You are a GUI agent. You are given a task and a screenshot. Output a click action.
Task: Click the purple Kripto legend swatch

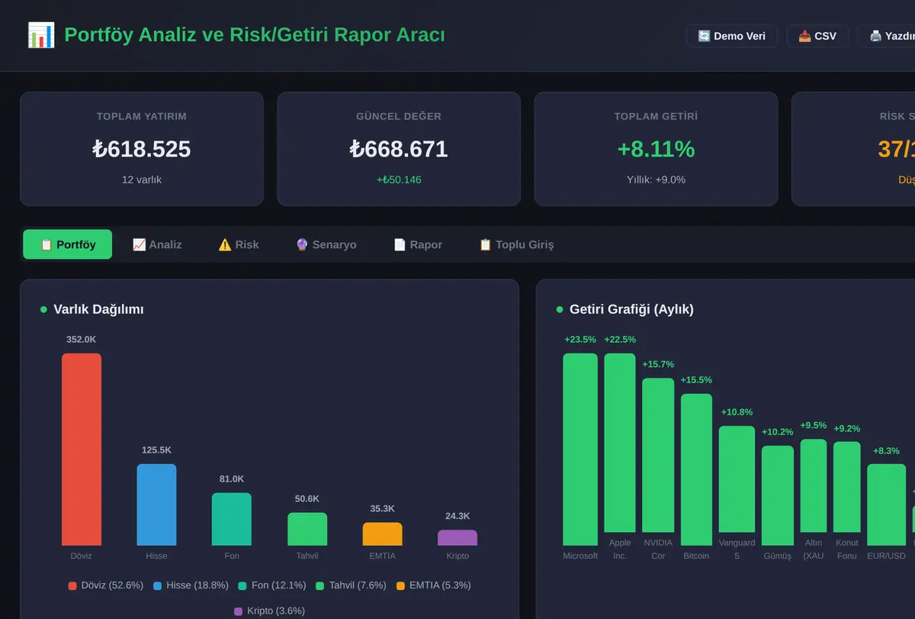pyautogui.click(x=238, y=611)
